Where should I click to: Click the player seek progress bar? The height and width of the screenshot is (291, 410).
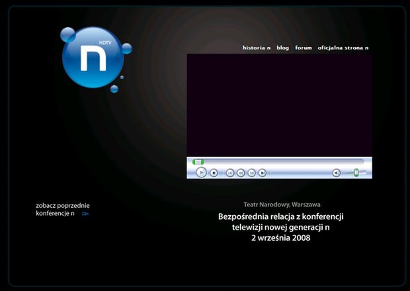[x=278, y=162]
